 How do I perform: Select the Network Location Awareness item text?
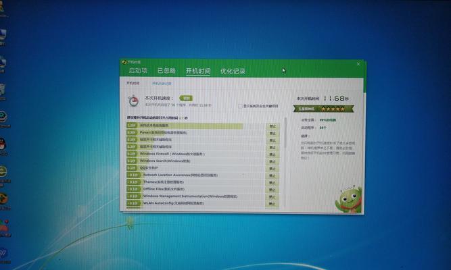[181, 175]
